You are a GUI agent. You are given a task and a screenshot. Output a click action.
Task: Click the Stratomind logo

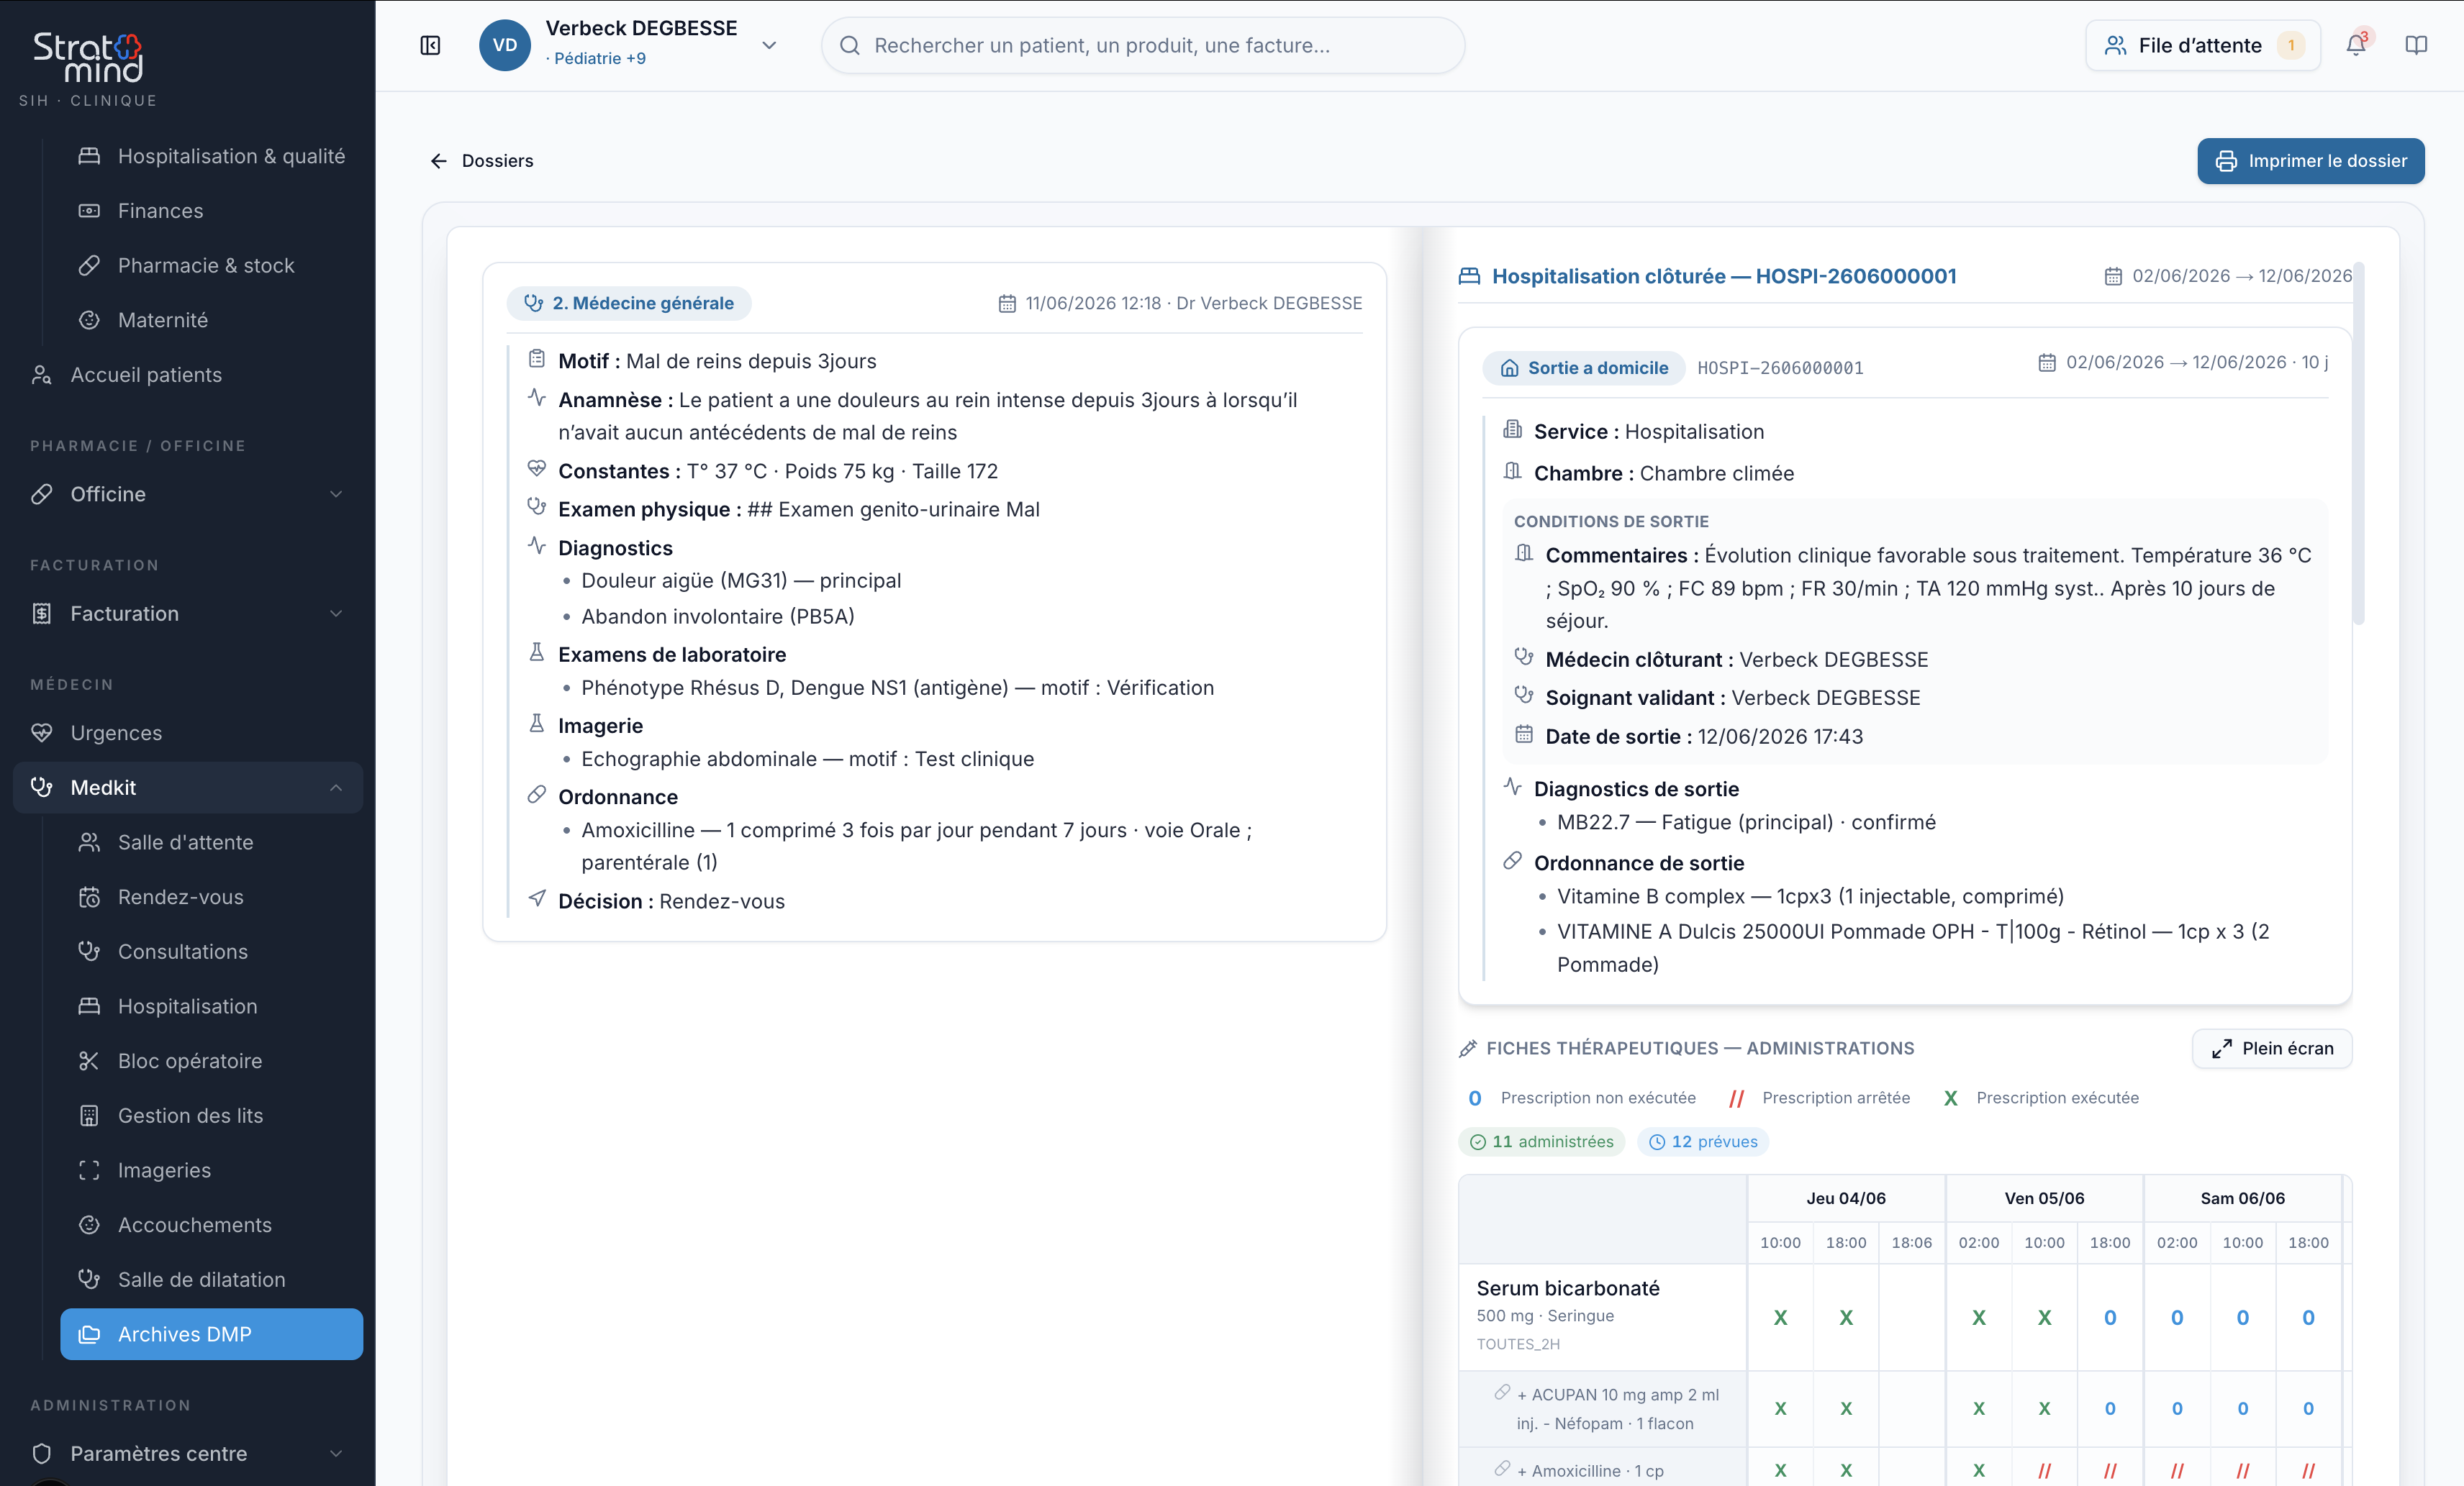click(x=88, y=58)
